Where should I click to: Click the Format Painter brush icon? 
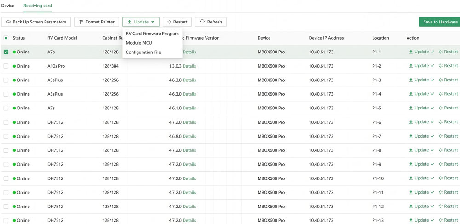click(81, 22)
